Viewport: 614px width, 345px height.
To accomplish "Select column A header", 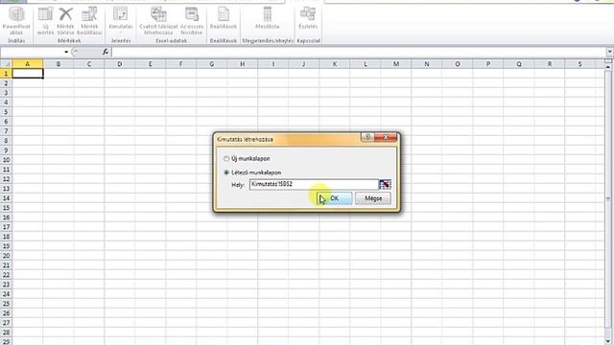I will click(x=28, y=64).
